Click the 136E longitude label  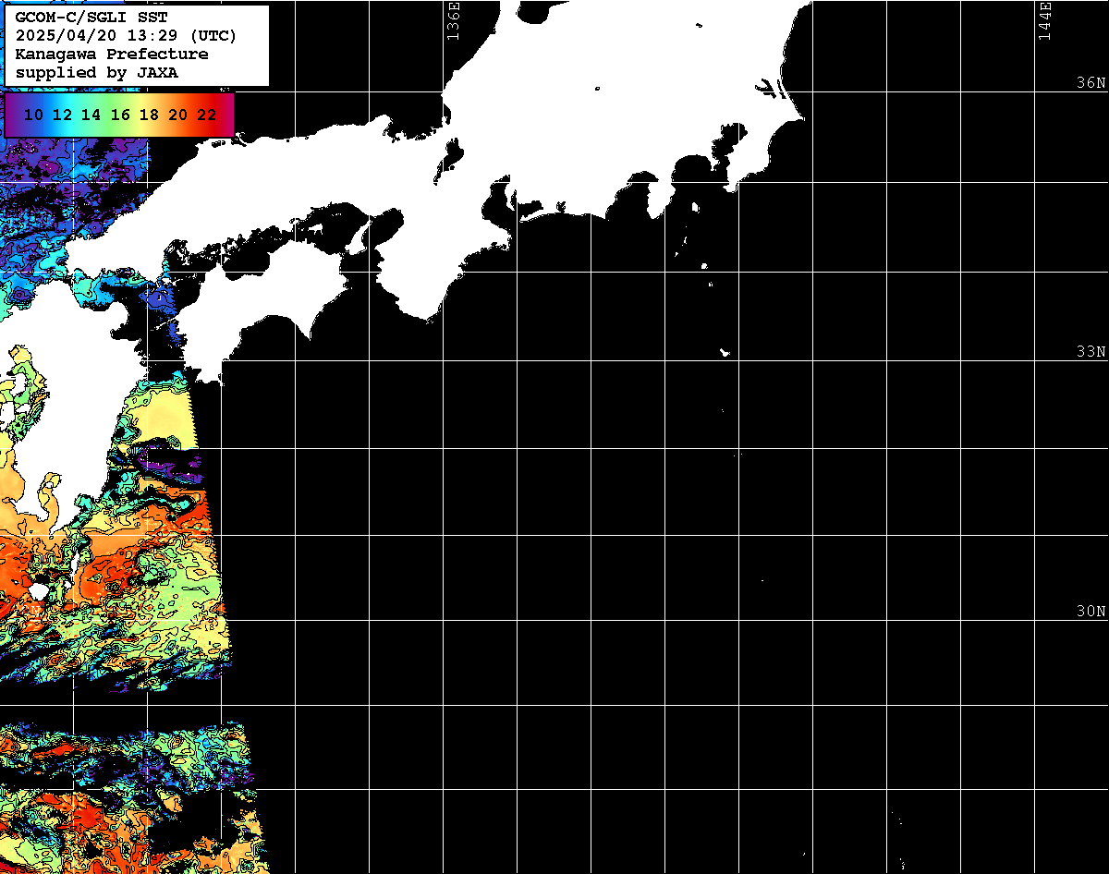click(x=453, y=20)
